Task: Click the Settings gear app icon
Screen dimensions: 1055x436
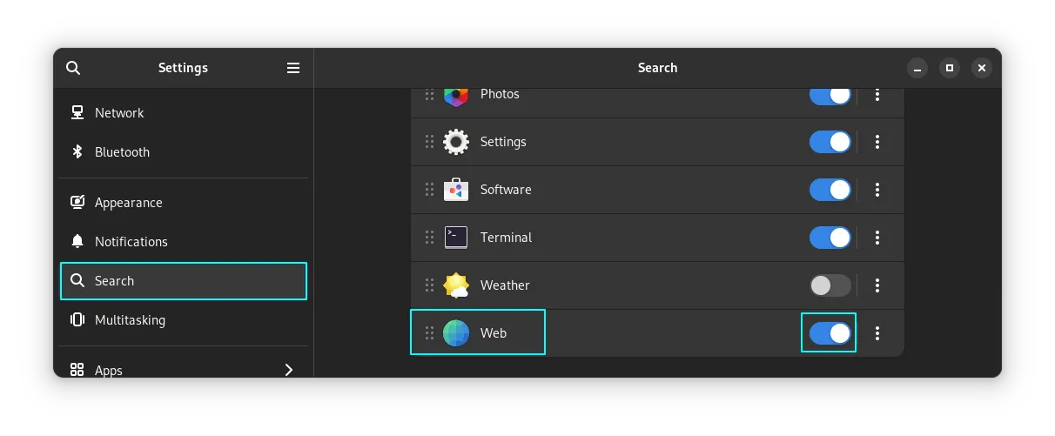Action: coord(456,142)
